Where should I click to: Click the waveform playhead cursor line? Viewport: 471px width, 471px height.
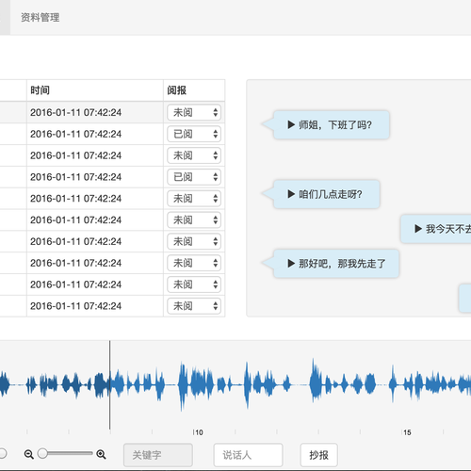pyautogui.click(x=109, y=385)
